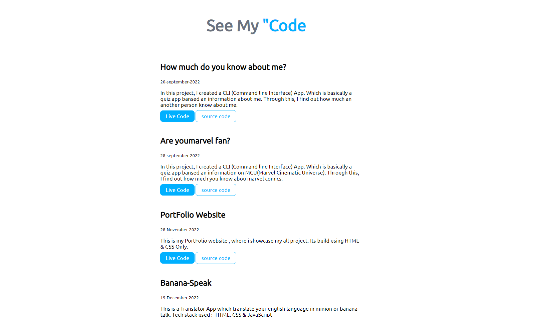View source code of the Marvel fan quiz
Viewport: 534px width, 317px height.
tap(216, 190)
